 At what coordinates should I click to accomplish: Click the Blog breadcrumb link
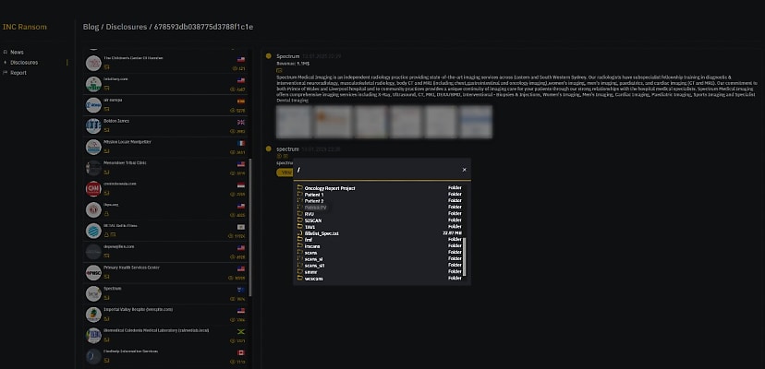pos(91,27)
